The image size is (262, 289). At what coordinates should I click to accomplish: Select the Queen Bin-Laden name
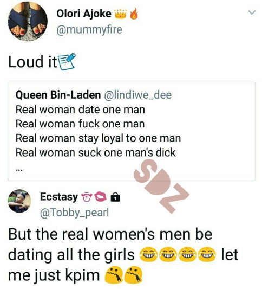click(58, 95)
